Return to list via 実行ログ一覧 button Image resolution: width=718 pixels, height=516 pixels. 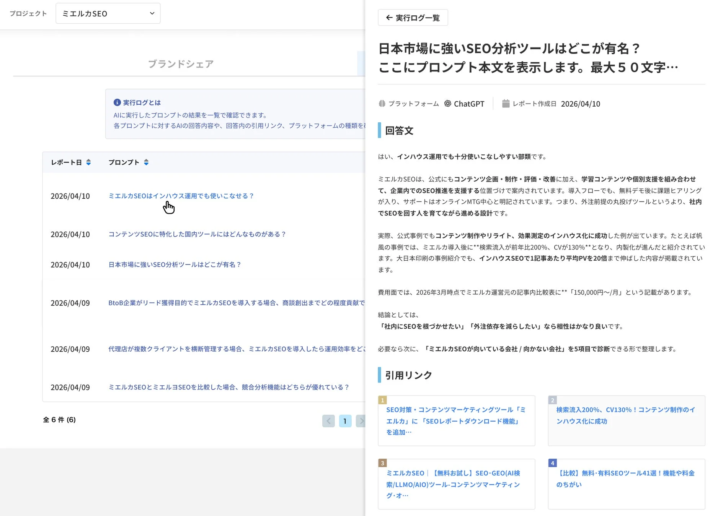(x=413, y=17)
